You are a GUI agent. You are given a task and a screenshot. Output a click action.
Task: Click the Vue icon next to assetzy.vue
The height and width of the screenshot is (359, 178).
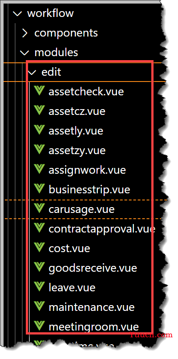pos(39,150)
